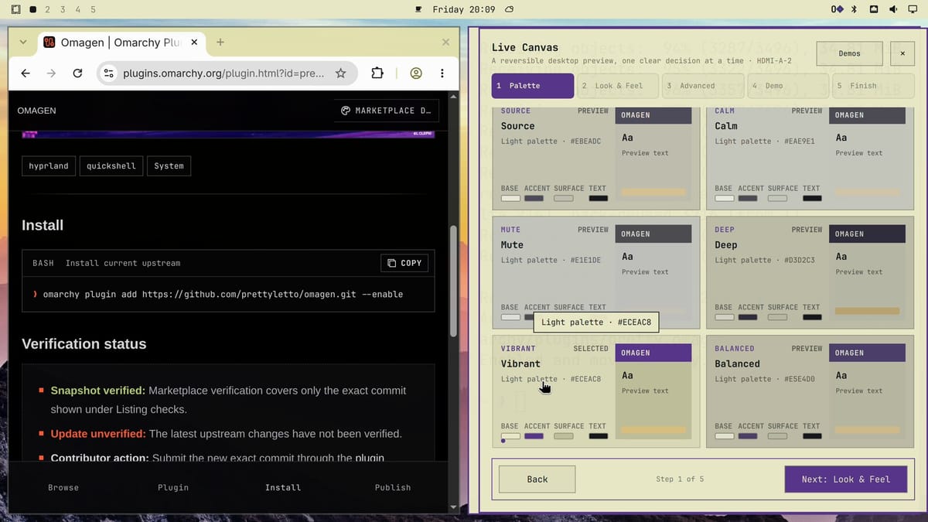Open the Install tab in page footer
The image size is (928, 522).
point(283,487)
